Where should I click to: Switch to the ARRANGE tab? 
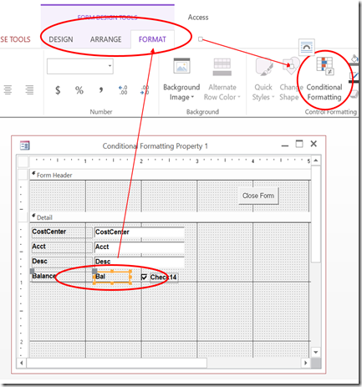[x=105, y=39]
